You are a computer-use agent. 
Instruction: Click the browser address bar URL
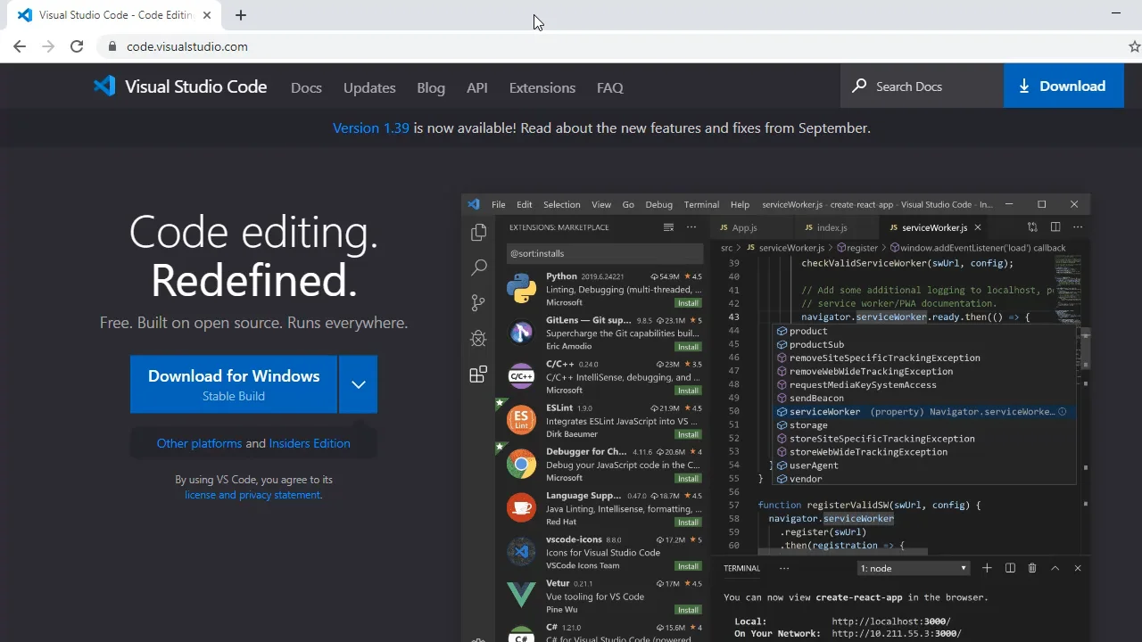(x=187, y=46)
